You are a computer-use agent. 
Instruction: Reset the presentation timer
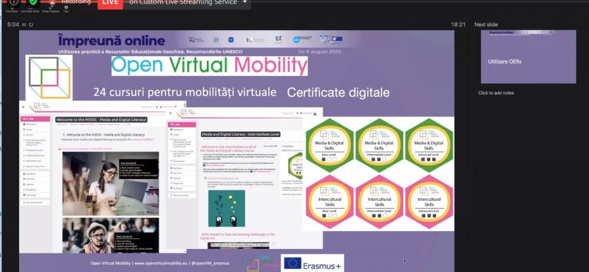pos(31,25)
